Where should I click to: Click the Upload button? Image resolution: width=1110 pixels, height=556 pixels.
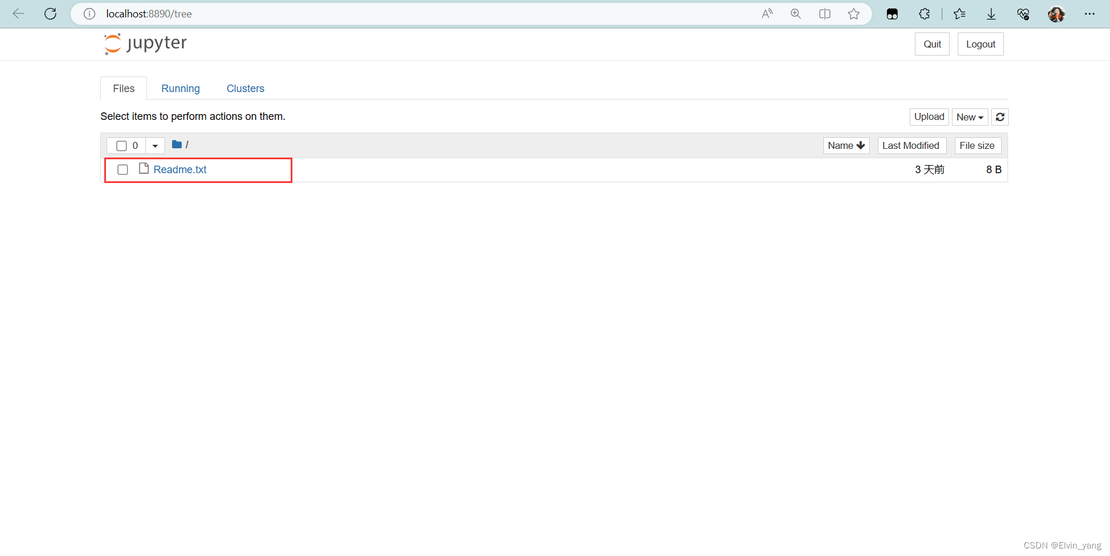(928, 117)
